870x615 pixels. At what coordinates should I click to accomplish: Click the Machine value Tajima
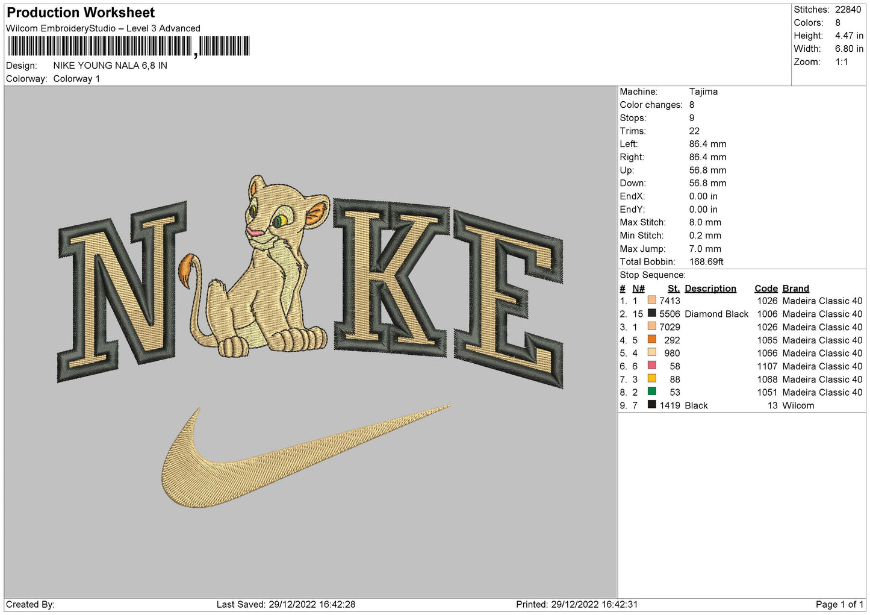pyautogui.click(x=703, y=92)
